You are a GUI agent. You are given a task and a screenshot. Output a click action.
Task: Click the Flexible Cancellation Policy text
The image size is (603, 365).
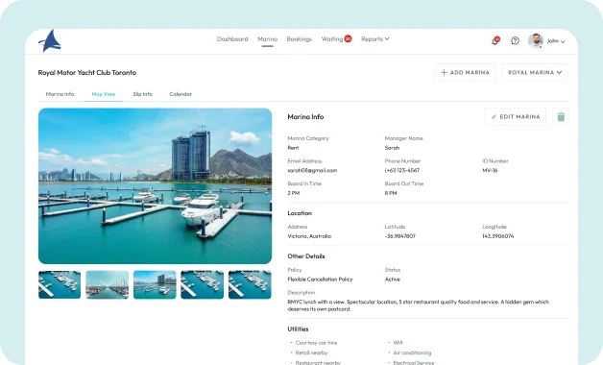320,280
